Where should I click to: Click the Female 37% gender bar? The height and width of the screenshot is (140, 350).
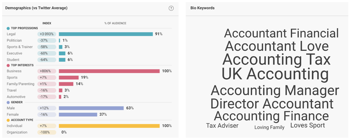click(78, 114)
